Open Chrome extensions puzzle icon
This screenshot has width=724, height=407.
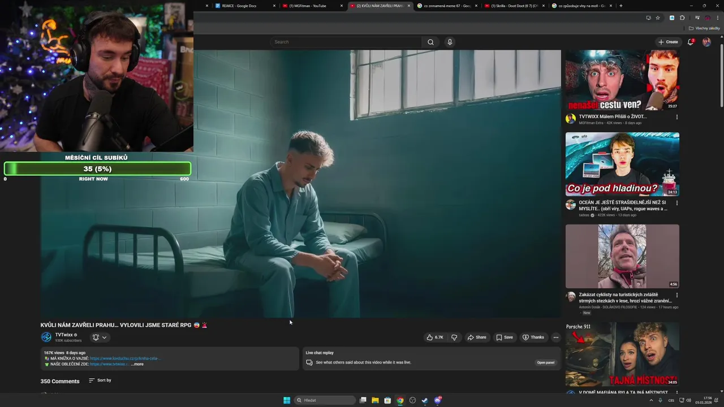click(x=682, y=18)
